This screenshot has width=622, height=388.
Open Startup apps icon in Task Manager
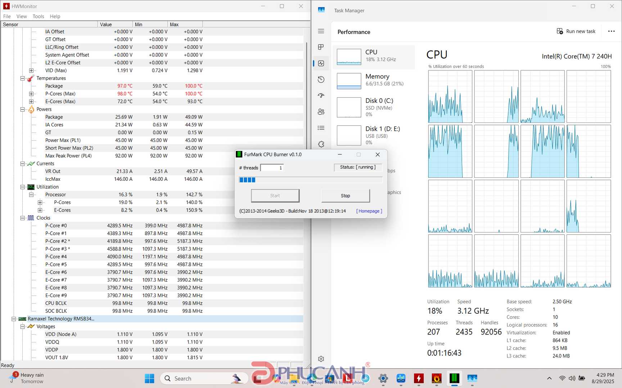pyautogui.click(x=321, y=96)
